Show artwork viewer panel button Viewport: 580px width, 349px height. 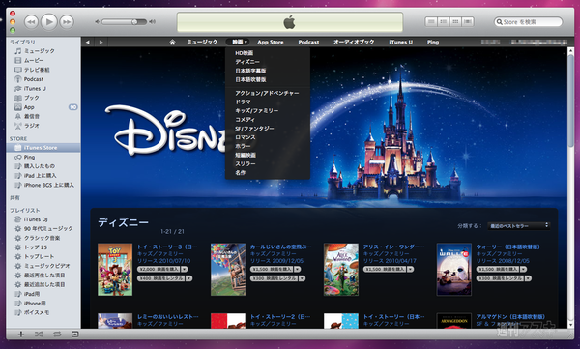point(75,334)
